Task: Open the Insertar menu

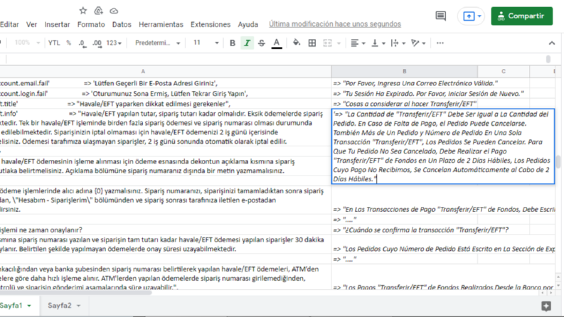Action: coord(57,24)
